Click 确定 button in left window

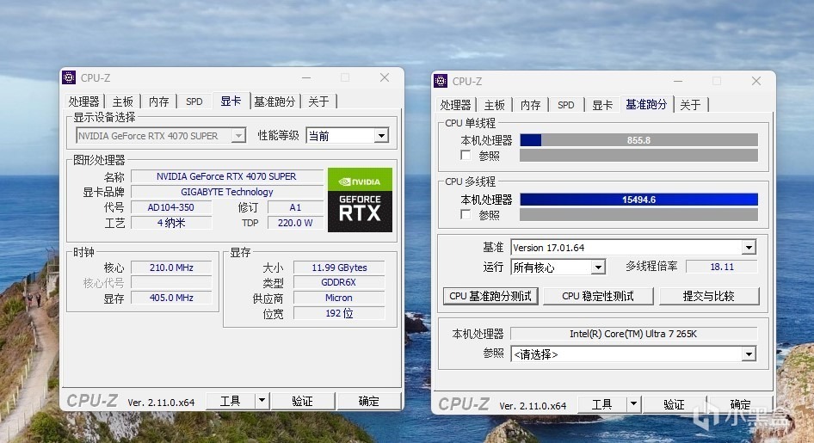click(x=369, y=401)
